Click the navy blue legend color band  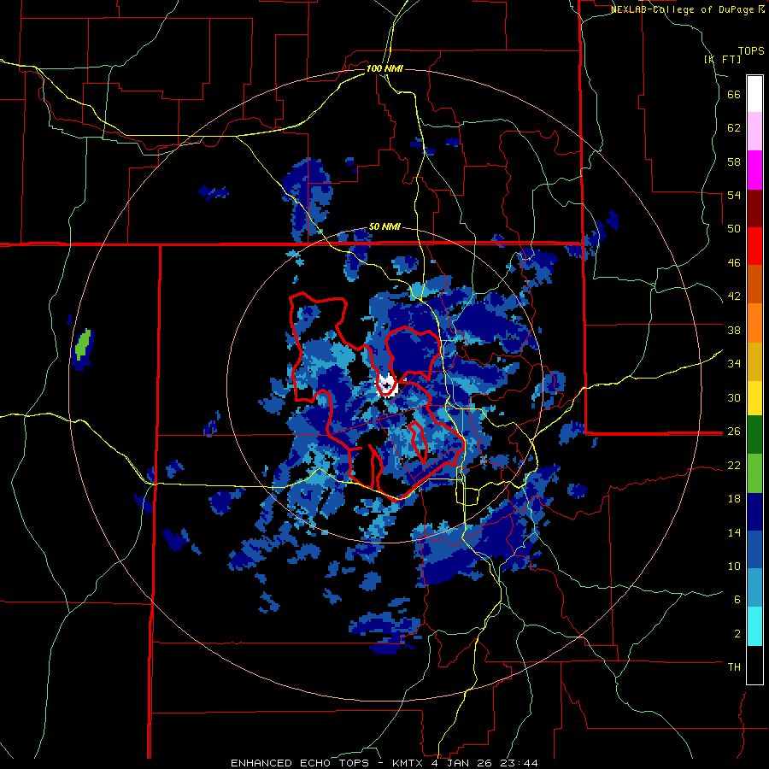click(x=754, y=512)
